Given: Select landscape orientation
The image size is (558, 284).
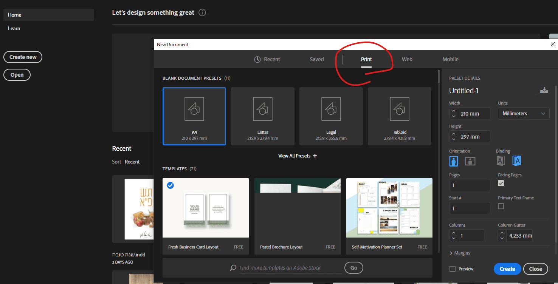Looking at the screenshot, I should 470,161.
